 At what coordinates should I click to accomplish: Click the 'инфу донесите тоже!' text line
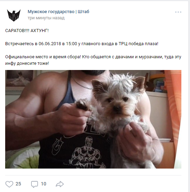pyautogui.click(x=27, y=63)
